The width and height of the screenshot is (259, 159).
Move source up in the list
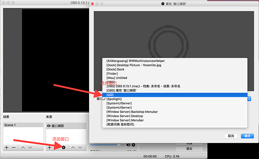click(73, 148)
